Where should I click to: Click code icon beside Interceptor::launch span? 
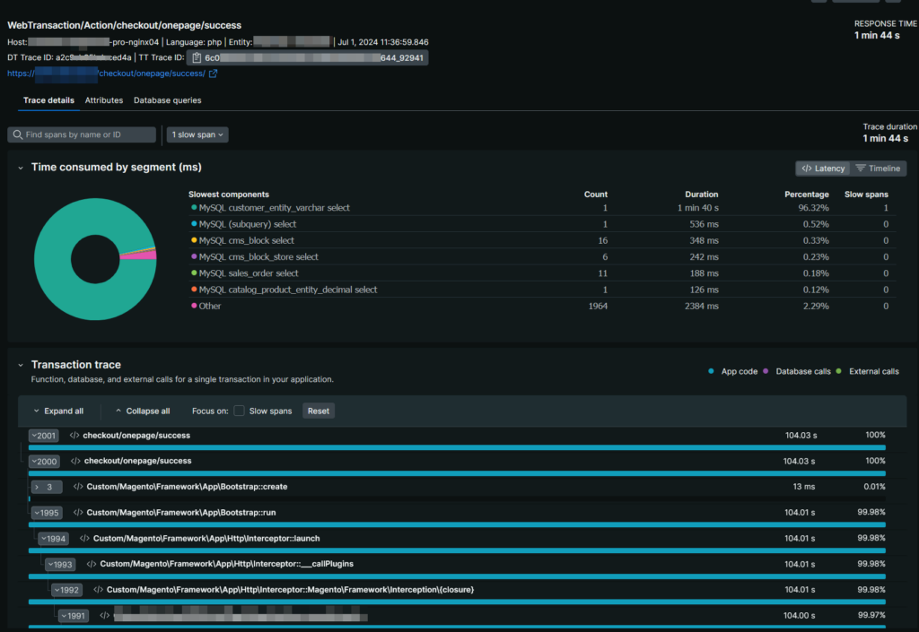pos(84,538)
